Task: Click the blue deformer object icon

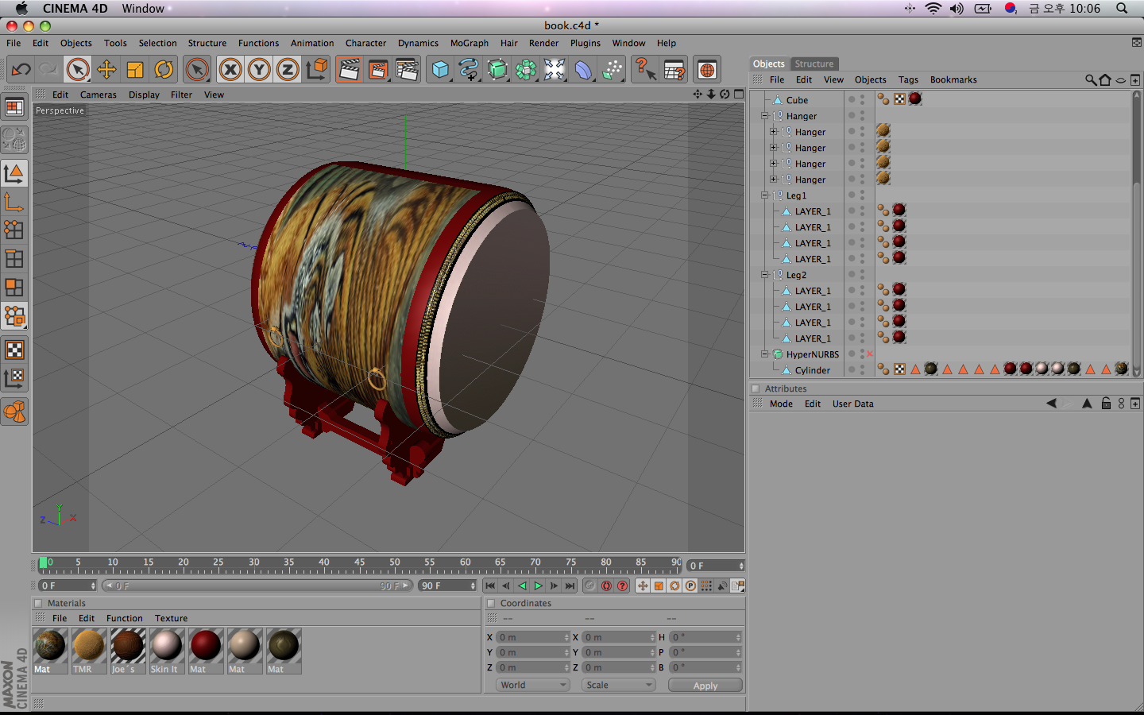Action: (583, 70)
